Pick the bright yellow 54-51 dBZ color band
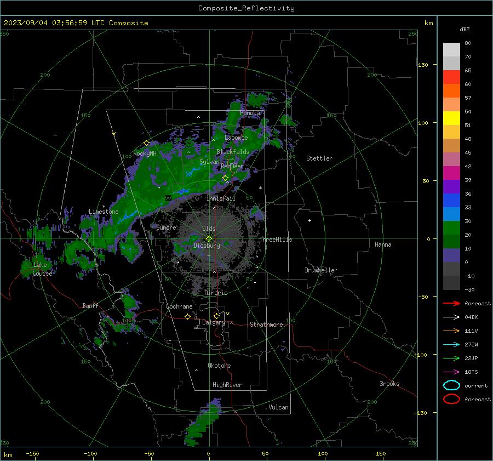493x461 pixels. click(x=451, y=118)
